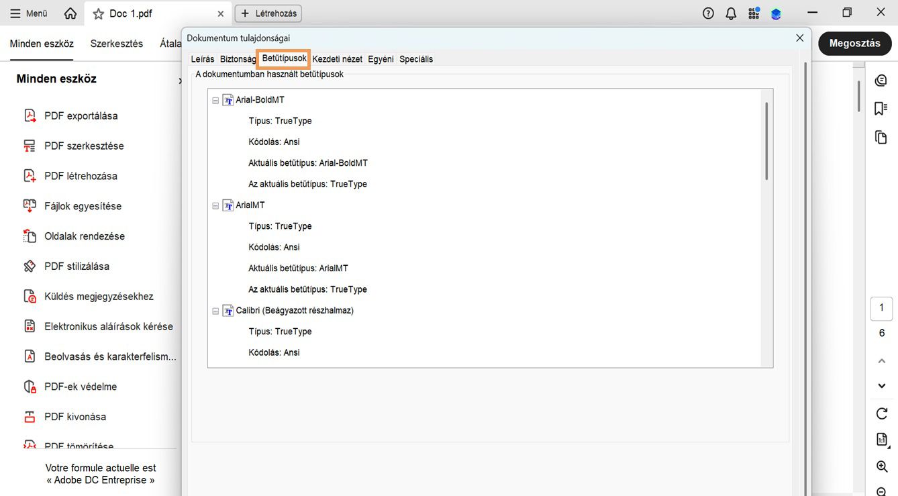
Task: Click PDF stilizálása icon
Action: 30,266
